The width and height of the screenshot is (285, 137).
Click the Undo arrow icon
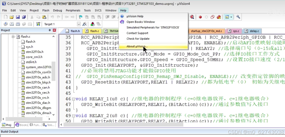(52, 17)
